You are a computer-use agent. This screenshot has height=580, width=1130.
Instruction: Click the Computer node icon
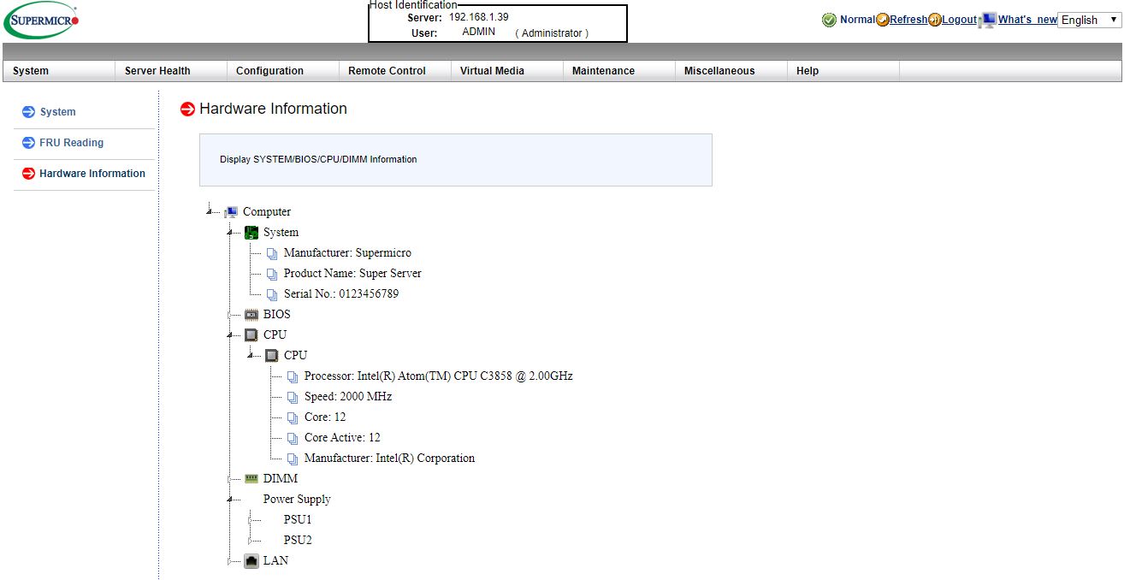click(x=231, y=212)
